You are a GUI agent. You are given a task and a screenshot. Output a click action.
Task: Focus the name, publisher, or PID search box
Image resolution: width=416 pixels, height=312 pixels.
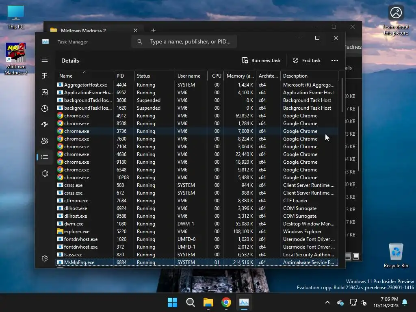pos(184,42)
